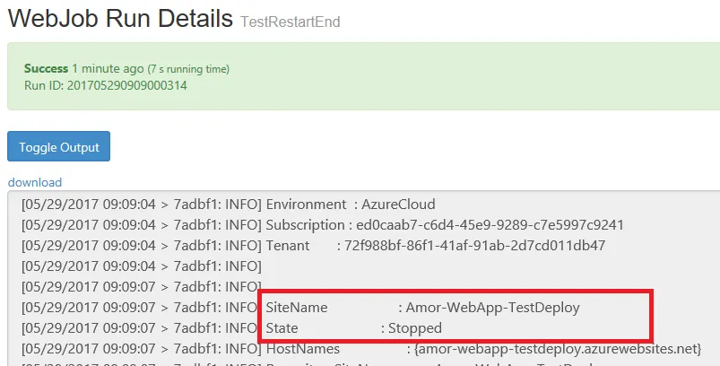
Task: Open the download link for the log
Action: pos(35,182)
